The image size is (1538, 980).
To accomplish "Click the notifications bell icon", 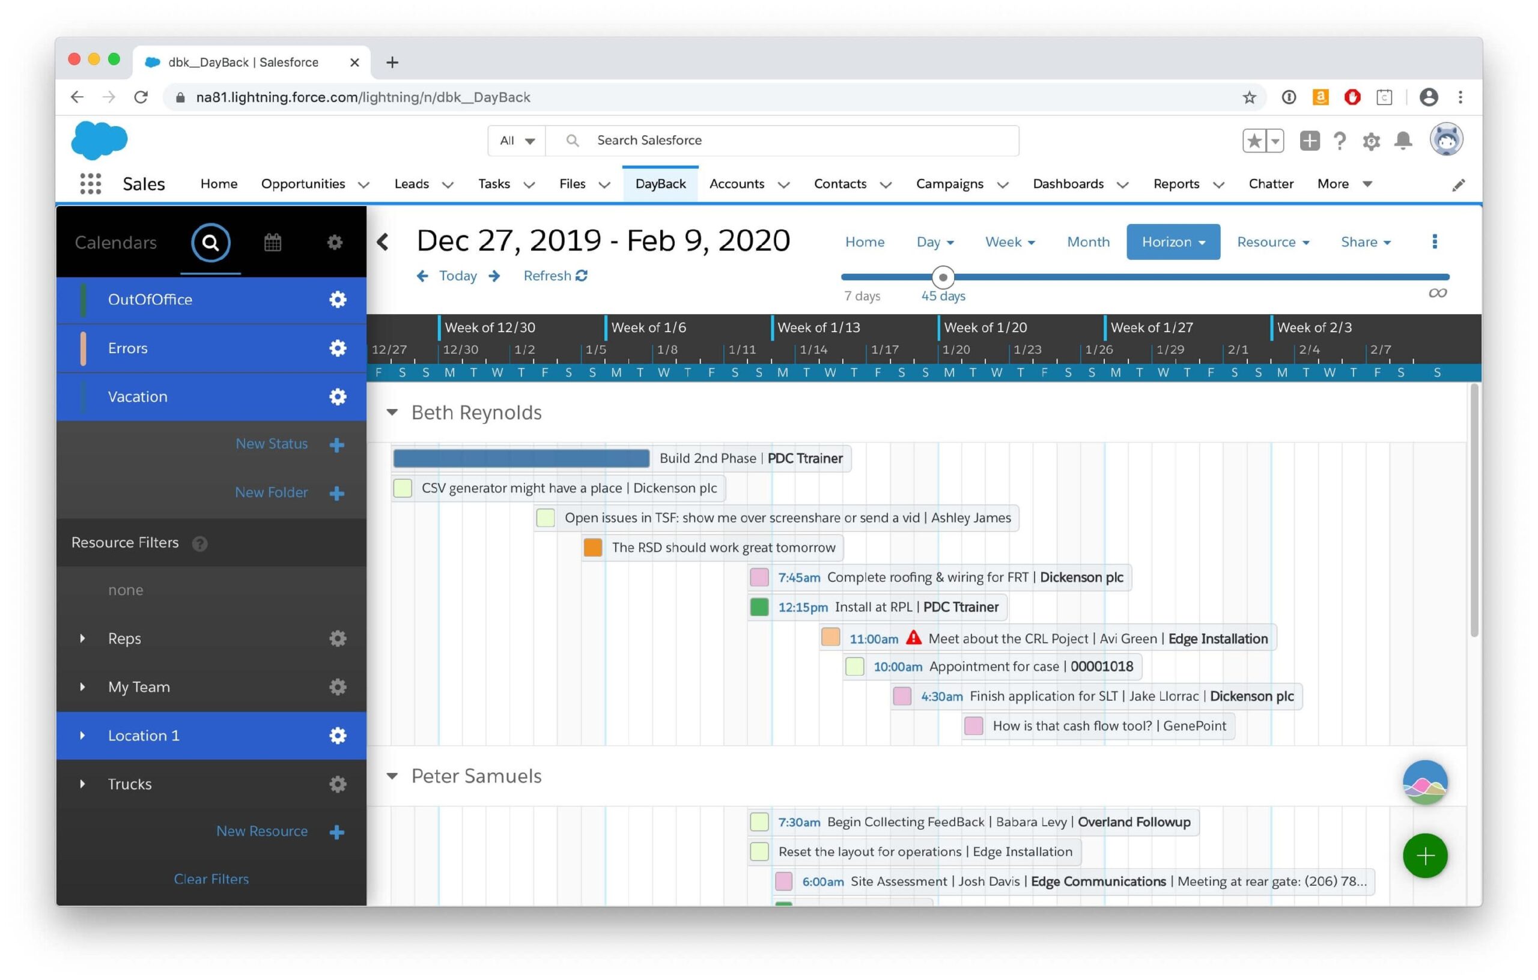I will click(x=1403, y=141).
